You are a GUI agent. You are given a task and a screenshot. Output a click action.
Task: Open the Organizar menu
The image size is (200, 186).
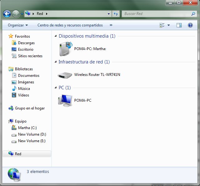pos(18,25)
